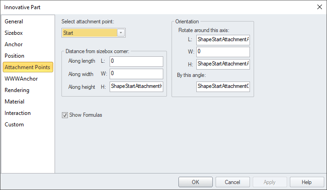
Task: Close the Innovative Part dialog
Action: click(320, 7)
